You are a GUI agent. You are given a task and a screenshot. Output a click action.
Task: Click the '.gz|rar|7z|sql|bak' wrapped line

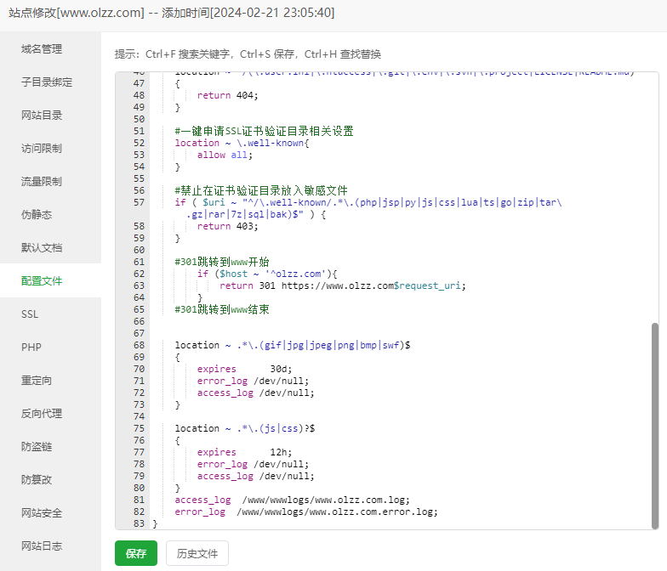coord(256,214)
